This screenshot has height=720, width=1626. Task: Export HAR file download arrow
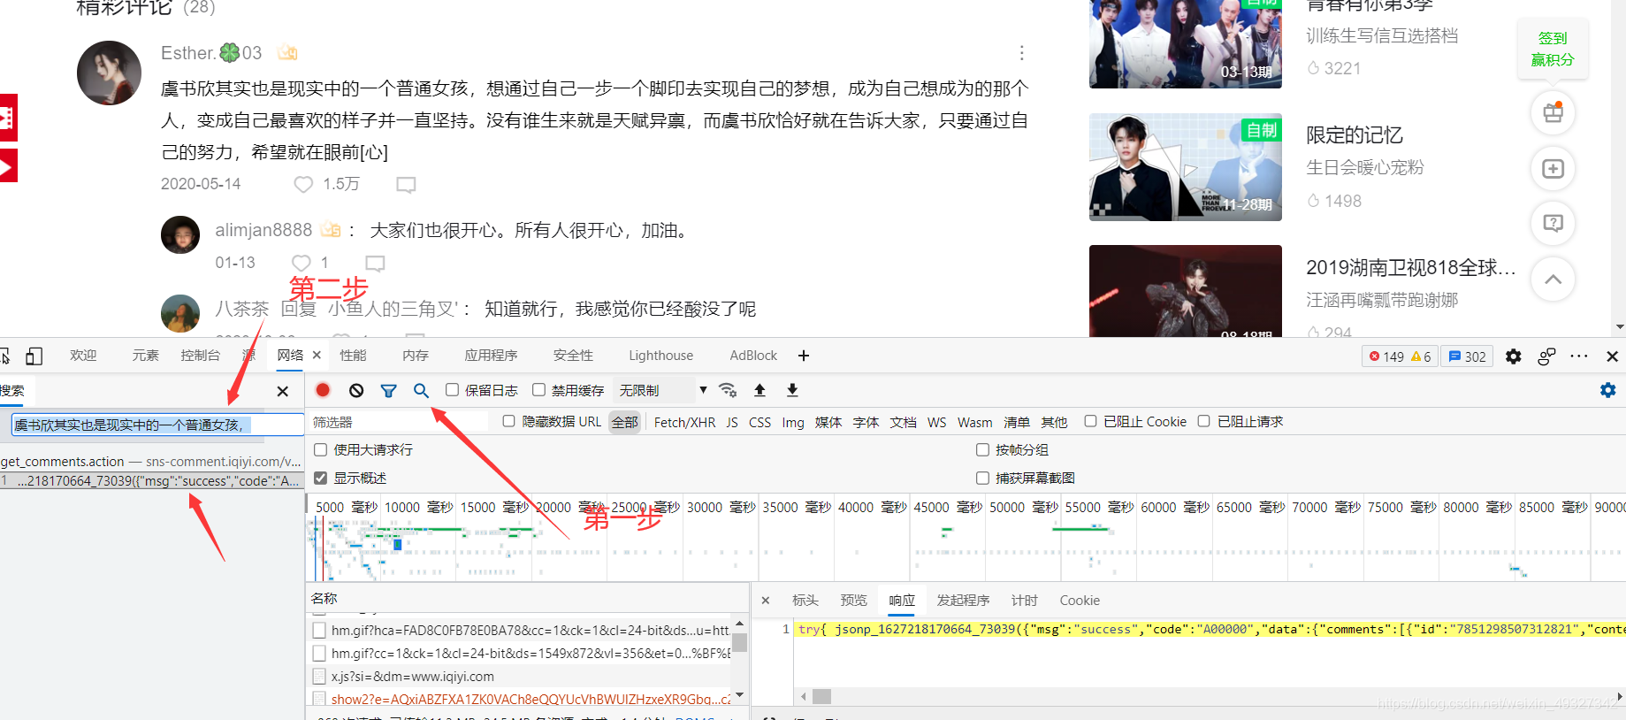pos(792,390)
